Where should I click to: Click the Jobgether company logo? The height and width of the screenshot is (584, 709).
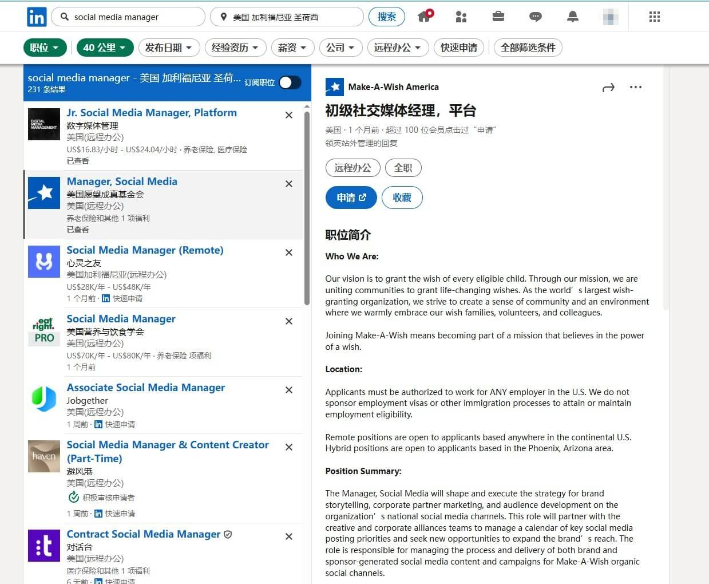click(x=44, y=399)
